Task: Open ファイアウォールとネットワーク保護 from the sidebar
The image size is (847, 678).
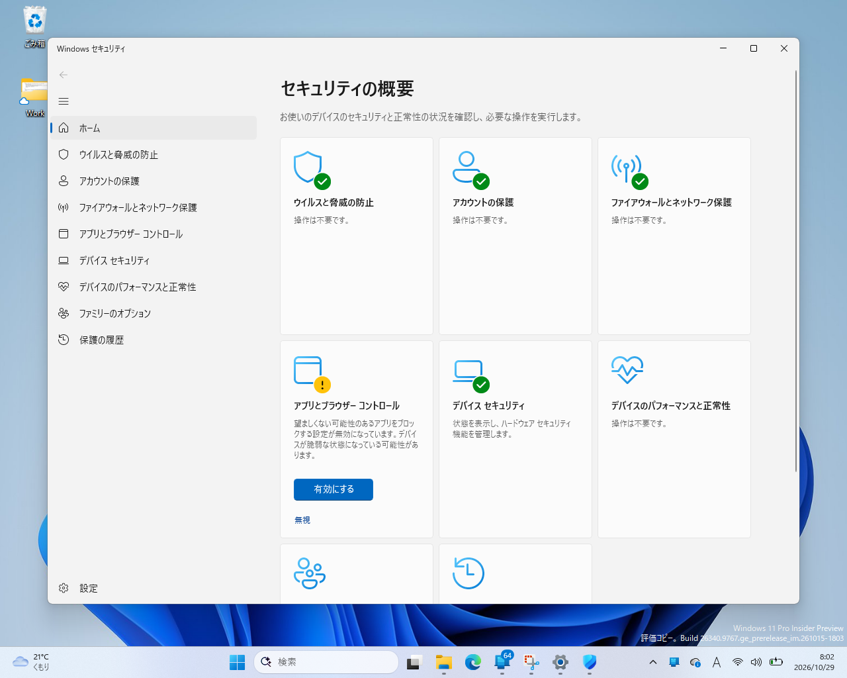Action: [x=154, y=207]
